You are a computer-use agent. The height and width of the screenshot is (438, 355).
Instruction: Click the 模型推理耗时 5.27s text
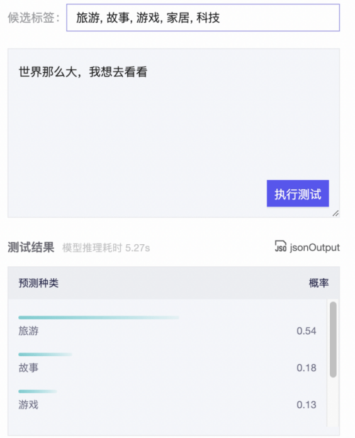click(x=106, y=248)
